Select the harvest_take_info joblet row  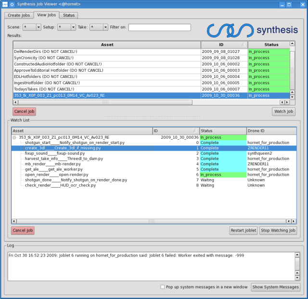(154, 158)
